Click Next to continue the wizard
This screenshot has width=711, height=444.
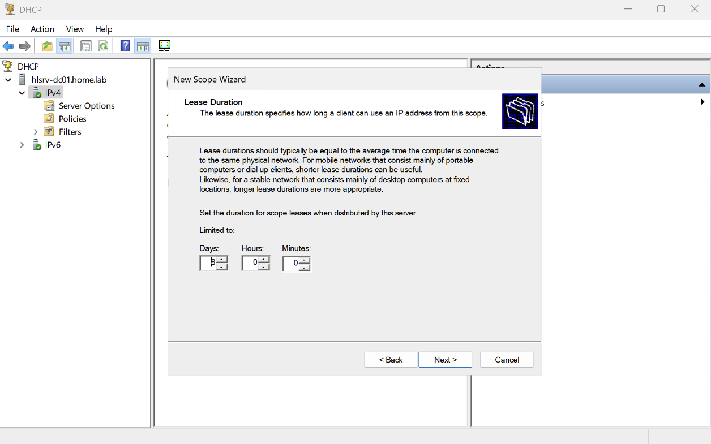point(445,360)
